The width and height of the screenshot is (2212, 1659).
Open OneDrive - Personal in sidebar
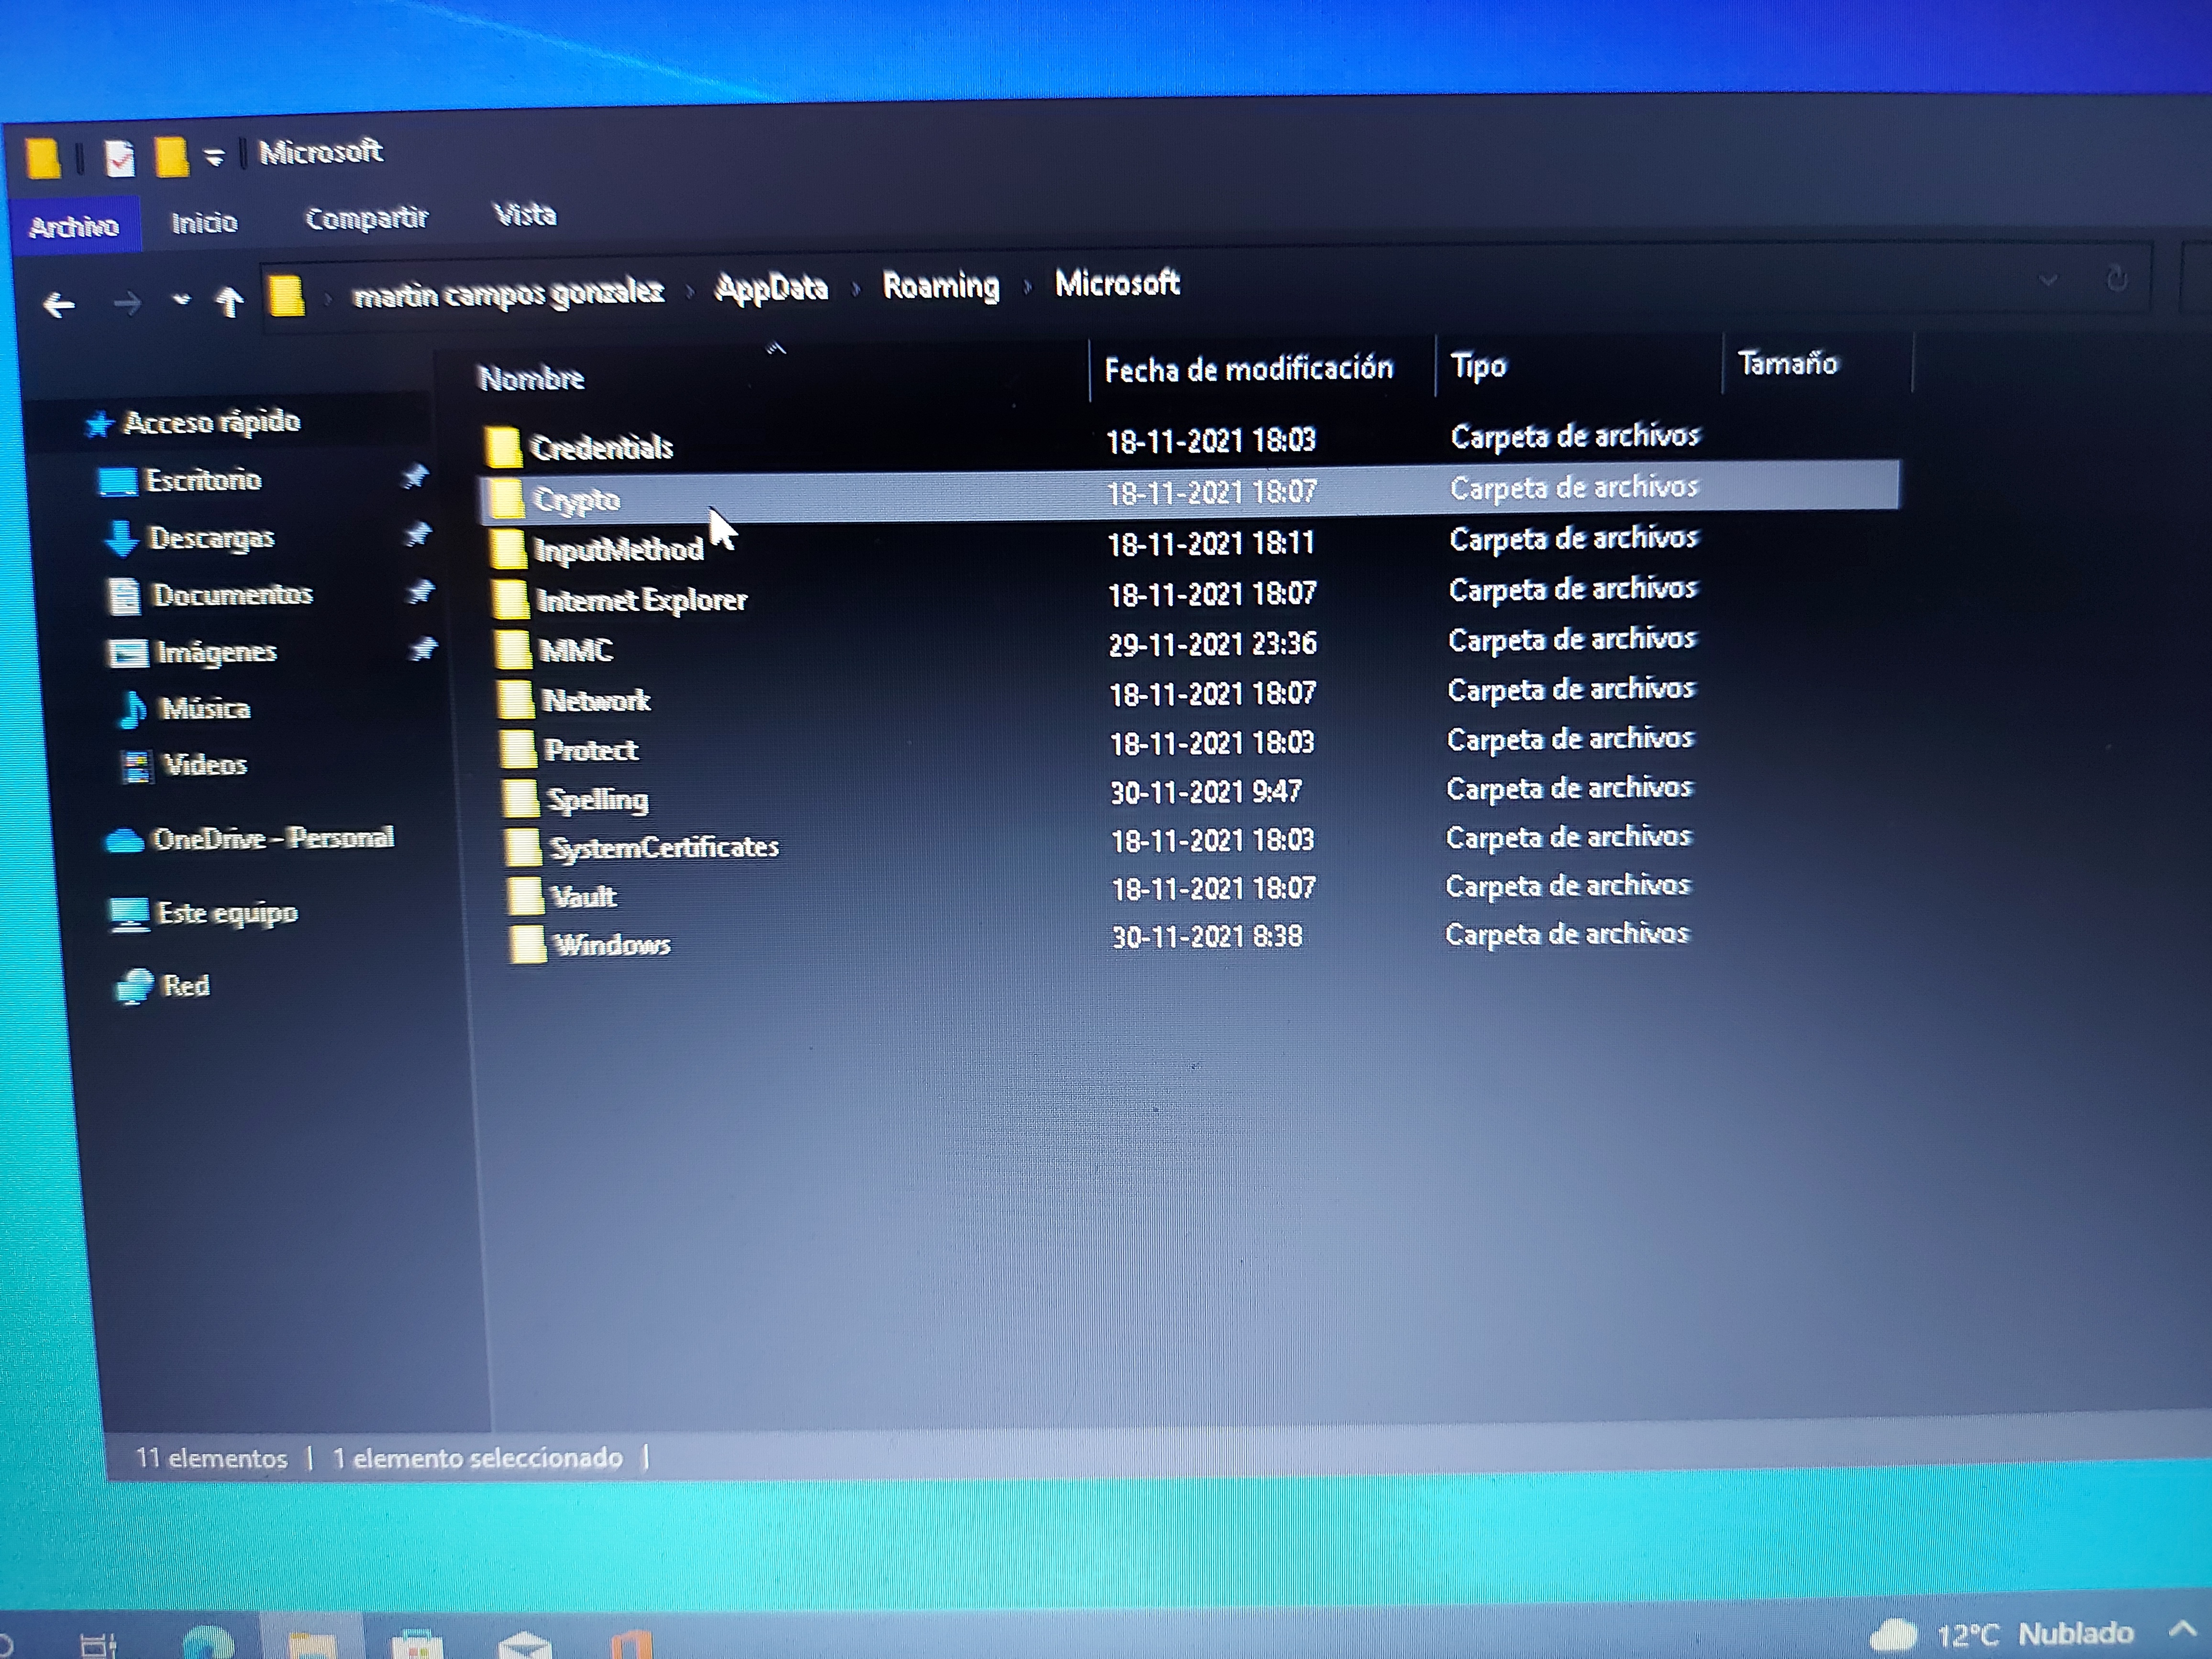[x=272, y=838]
